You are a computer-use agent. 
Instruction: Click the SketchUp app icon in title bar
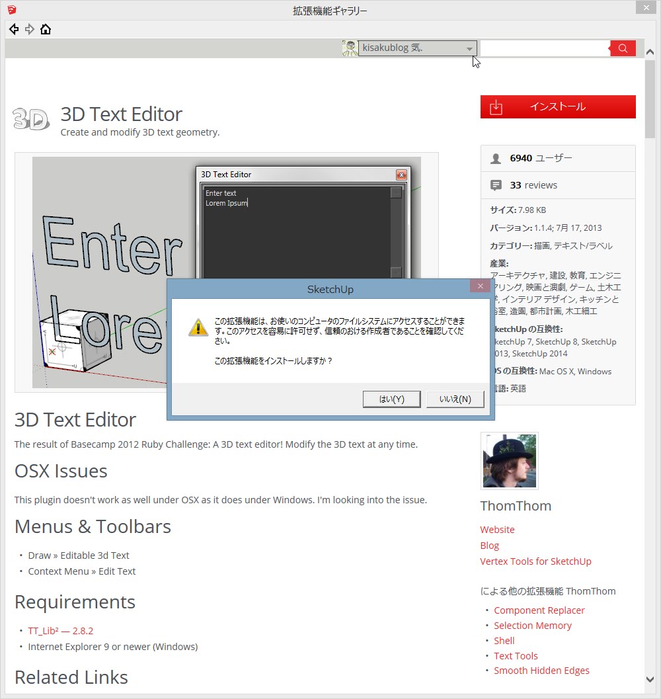tap(12, 9)
